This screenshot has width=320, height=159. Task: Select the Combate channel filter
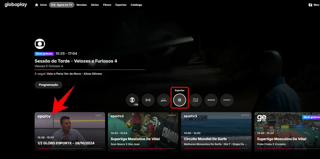click(227, 100)
